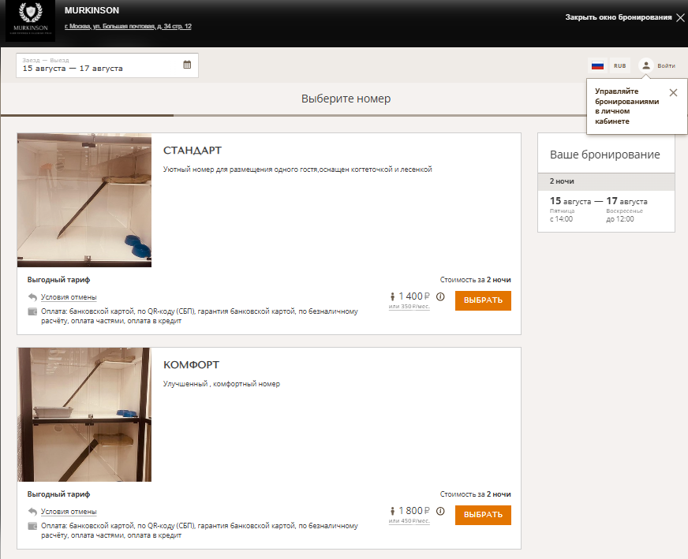Click the MURKINSON hotel name heading
Viewport: 688px width, 559px height.
tap(92, 10)
